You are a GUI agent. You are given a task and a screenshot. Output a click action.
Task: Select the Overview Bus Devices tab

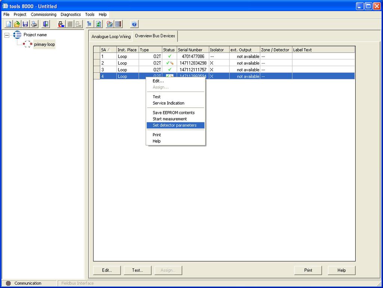point(155,36)
